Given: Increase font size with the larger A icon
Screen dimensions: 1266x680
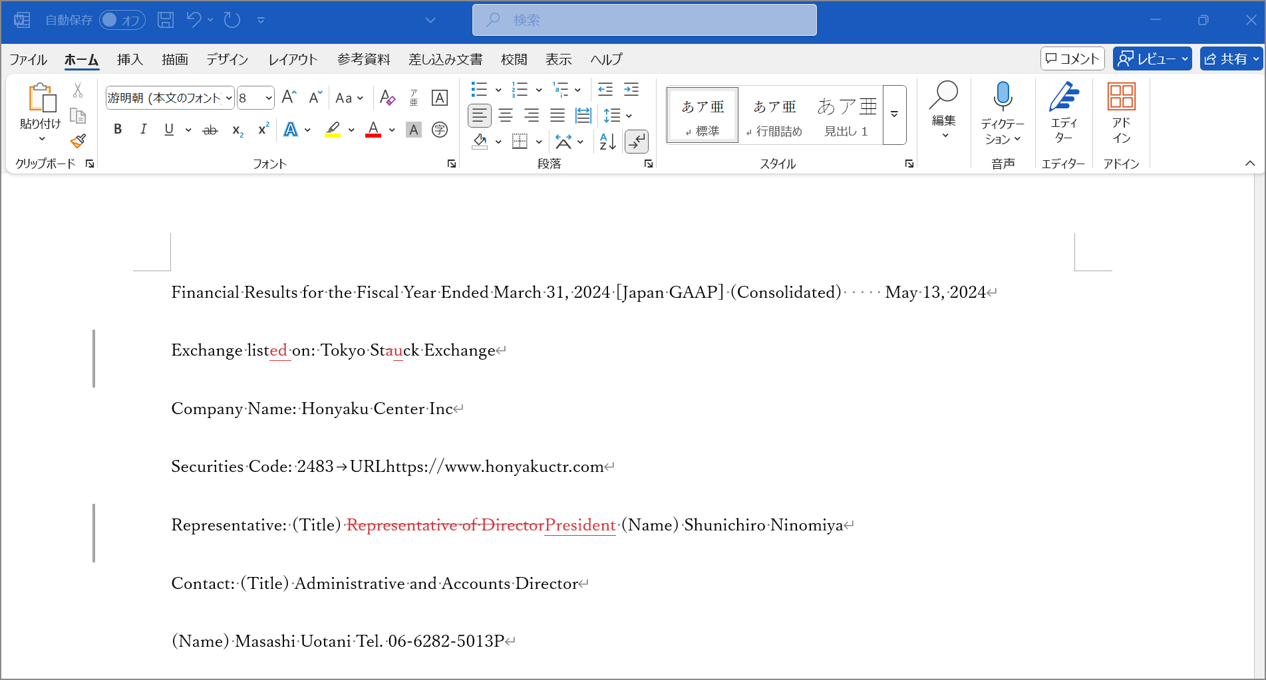Looking at the screenshot, I should pos(289,98).
